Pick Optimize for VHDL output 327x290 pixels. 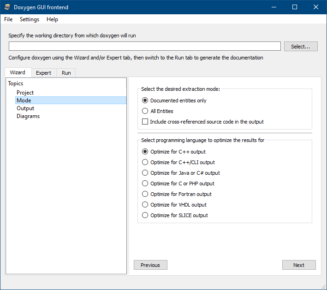click(x=145, y=205)
